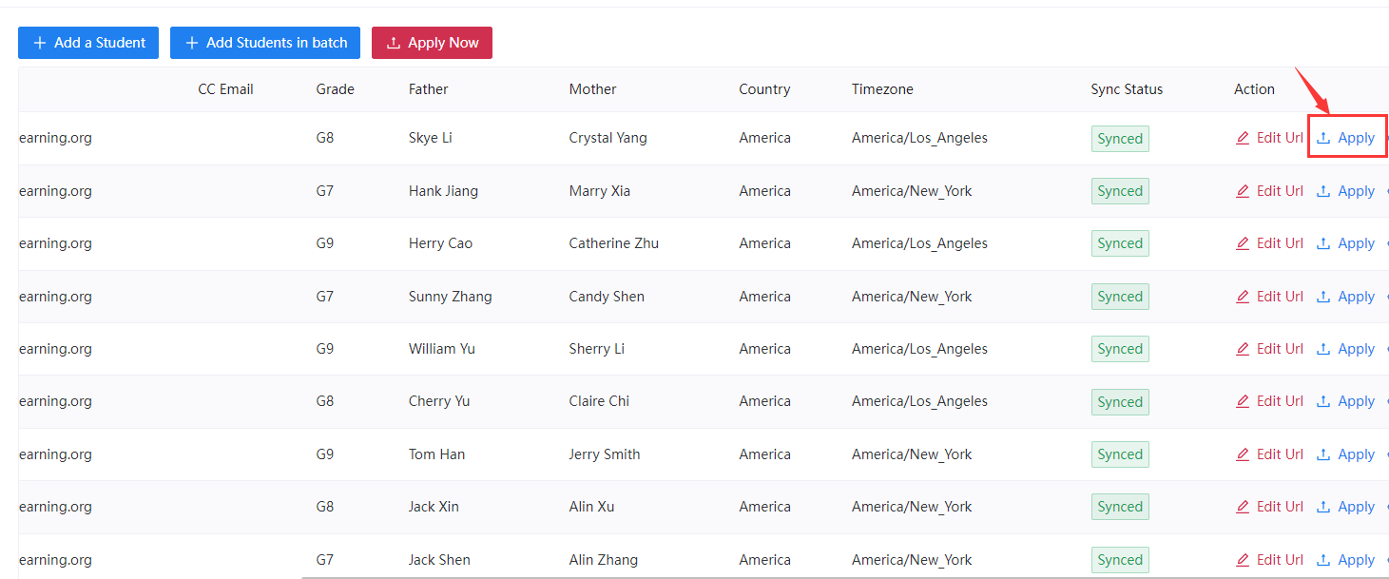Click the upload icon in Cherry Yu's row

[x=1323, y=401]
